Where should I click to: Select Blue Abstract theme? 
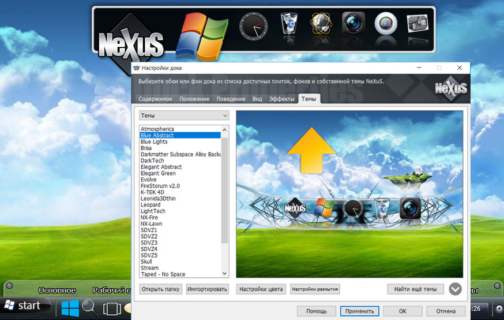coord(180,135)
